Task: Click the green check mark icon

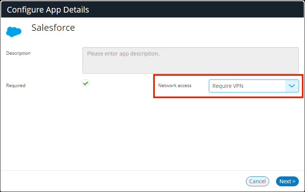Action: tap(86, 83)
